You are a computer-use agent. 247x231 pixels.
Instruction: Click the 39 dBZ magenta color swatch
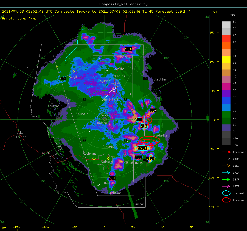[226, 87]
